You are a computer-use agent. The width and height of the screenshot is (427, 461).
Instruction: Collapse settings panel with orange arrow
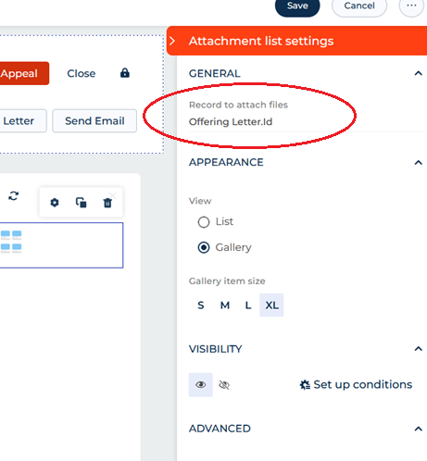click(x=172, y=41)
